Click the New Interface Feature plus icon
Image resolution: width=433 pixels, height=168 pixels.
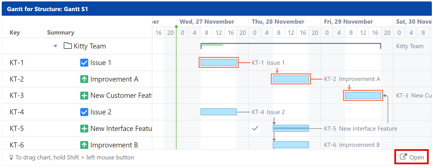pos(84,128)
